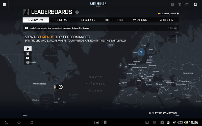Tap the Android back button
The image size is (202, 126).
(6, 122)
